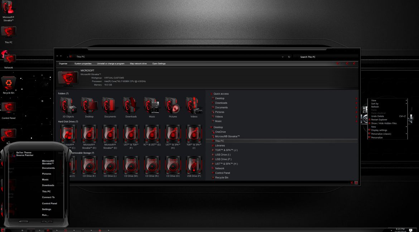Screen dimensions: 419x232
Task: Open Documents folder icon in Folders group
Action: (x=110, y=106)
